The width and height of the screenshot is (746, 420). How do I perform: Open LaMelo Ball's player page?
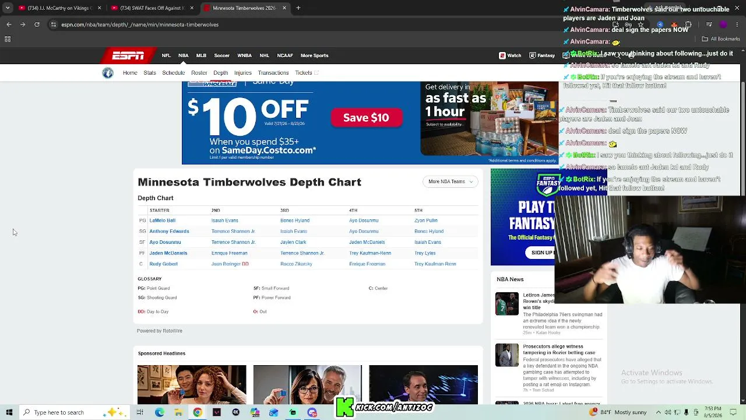pos(163,220)
